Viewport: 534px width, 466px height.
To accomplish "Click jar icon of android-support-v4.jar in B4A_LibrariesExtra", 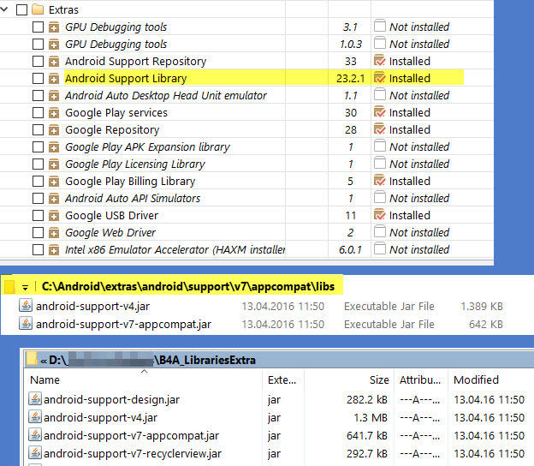I will [35, 416].
